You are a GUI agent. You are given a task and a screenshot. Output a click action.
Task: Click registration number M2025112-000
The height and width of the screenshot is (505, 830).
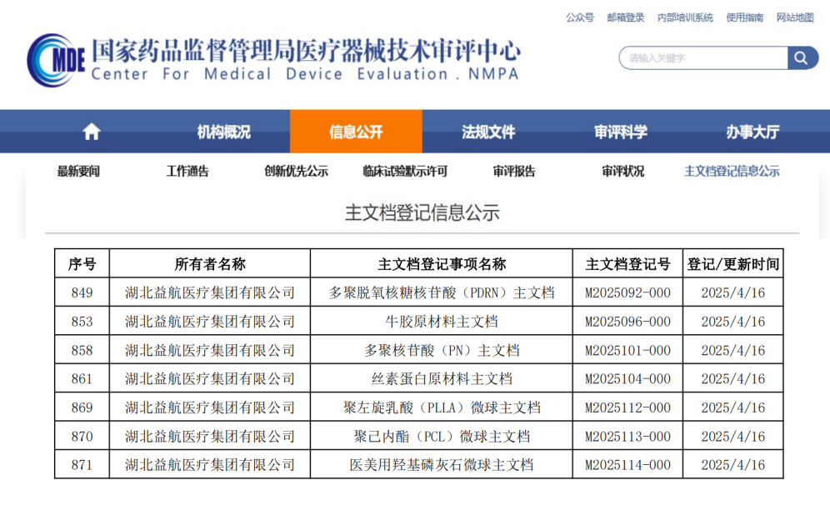coord(627,407)
